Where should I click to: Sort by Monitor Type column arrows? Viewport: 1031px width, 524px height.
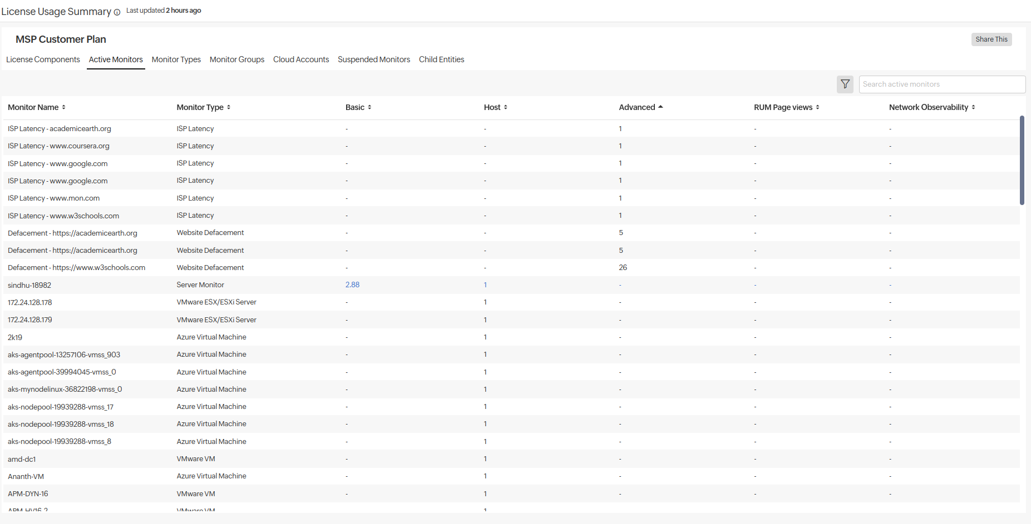(229, 107)
